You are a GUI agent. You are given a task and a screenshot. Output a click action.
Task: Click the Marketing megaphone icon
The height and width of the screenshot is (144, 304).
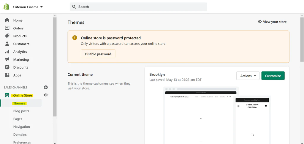coord(7,59)
